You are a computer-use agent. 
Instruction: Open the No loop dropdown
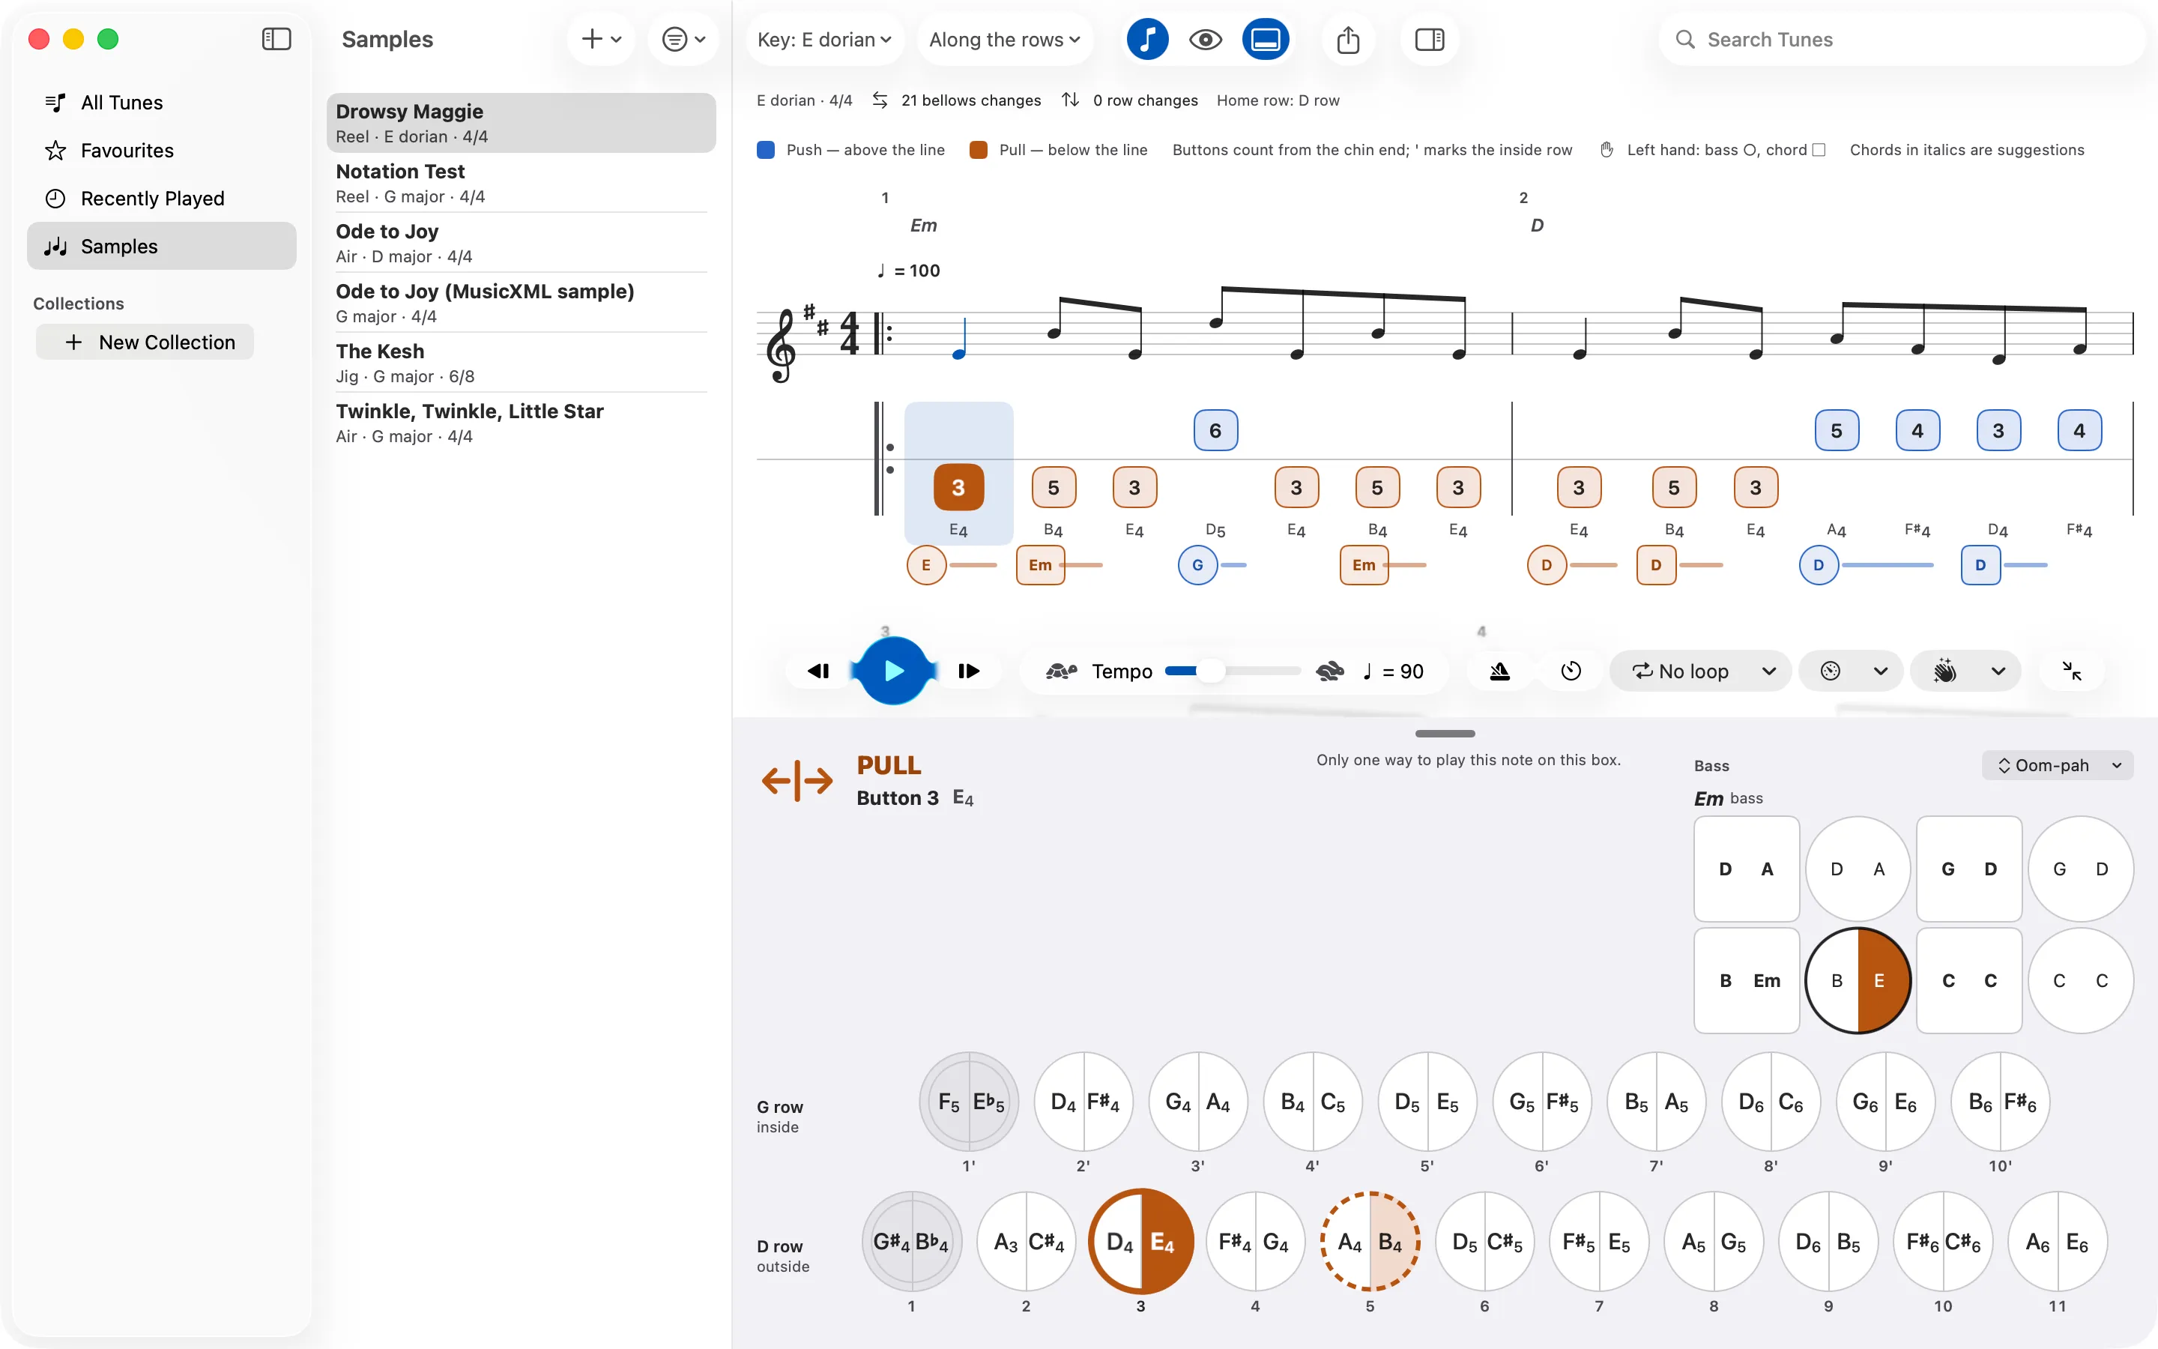tap(1700, 671)
